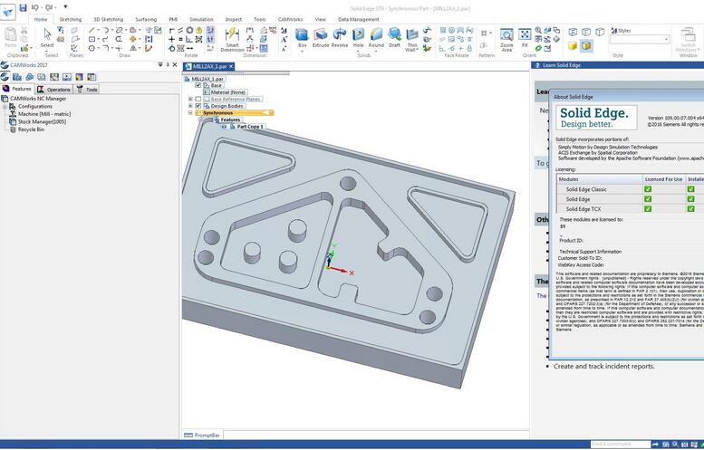Create a Box solid
Viewport: 704px width, 450px height.
tap(302, 37)
